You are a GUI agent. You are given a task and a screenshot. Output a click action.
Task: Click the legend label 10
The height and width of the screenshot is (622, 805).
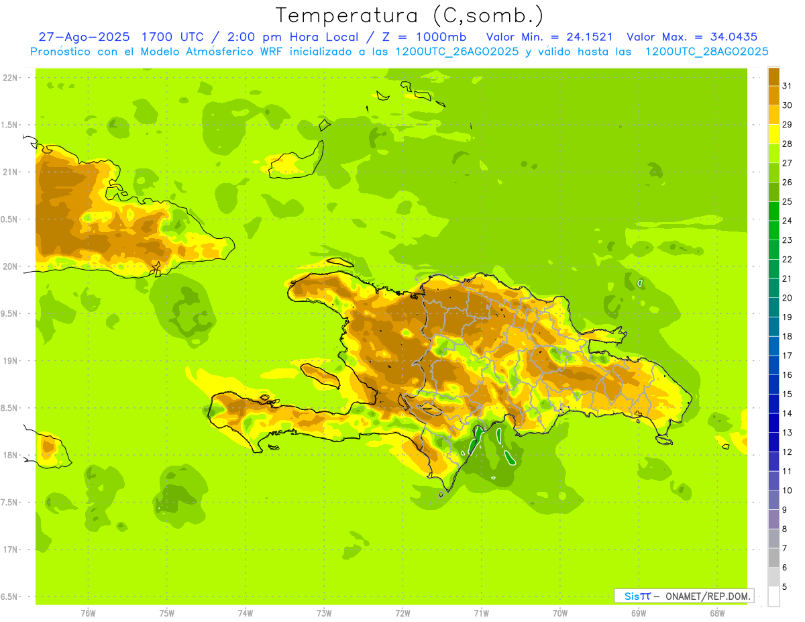pyautogui.click(x=787, y=490)
